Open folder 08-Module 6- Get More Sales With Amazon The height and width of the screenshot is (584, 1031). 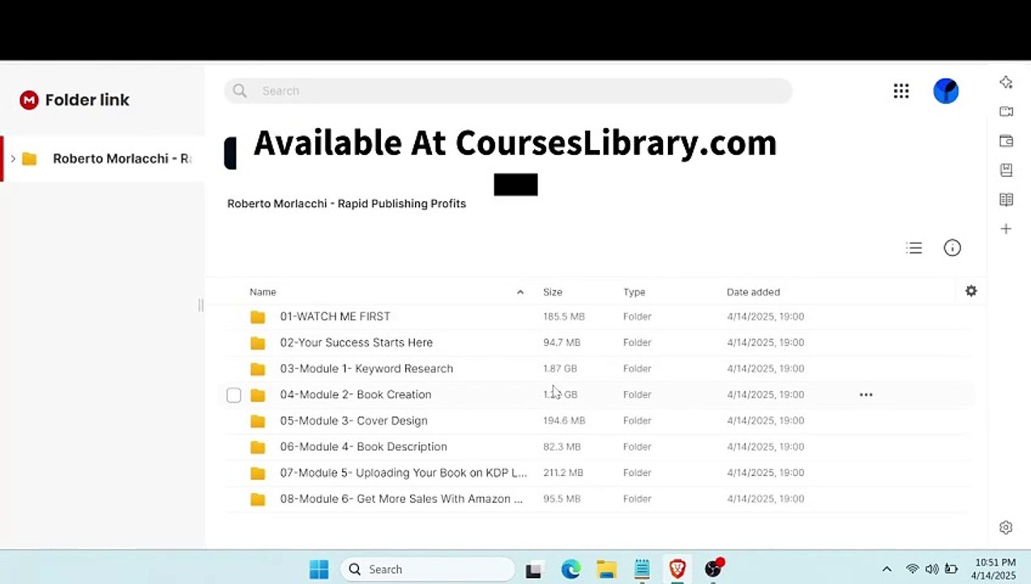click(x=401, y=499)
